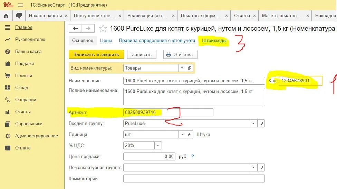Image resolution: width=337 pixels, height=189 pixels.
Task: Expand Номенклатурная группа dropdown arrow
Action: pos(253,167)
